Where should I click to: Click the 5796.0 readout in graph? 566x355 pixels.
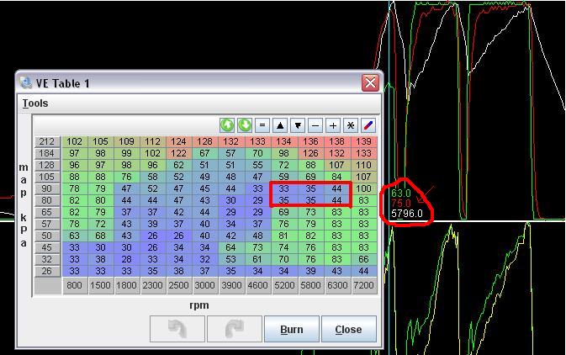[x=407, y=214]
